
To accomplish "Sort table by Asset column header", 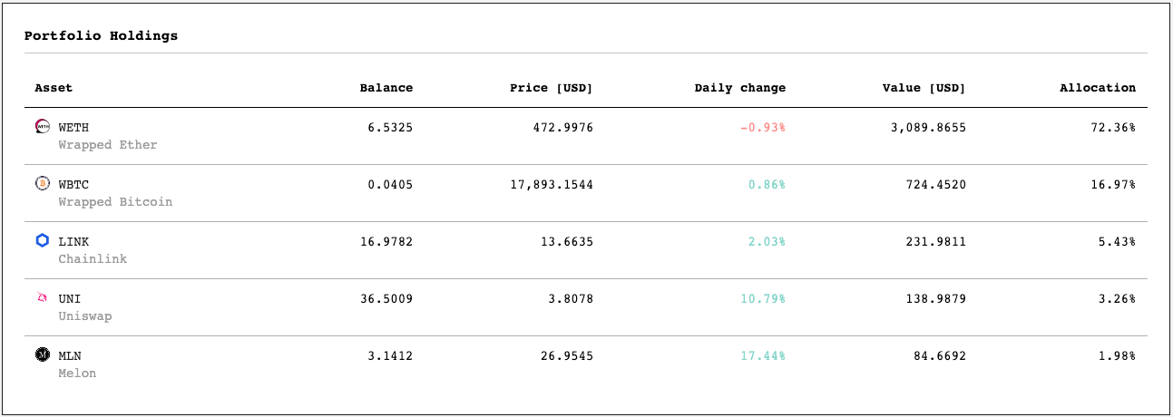I will 54,88.
